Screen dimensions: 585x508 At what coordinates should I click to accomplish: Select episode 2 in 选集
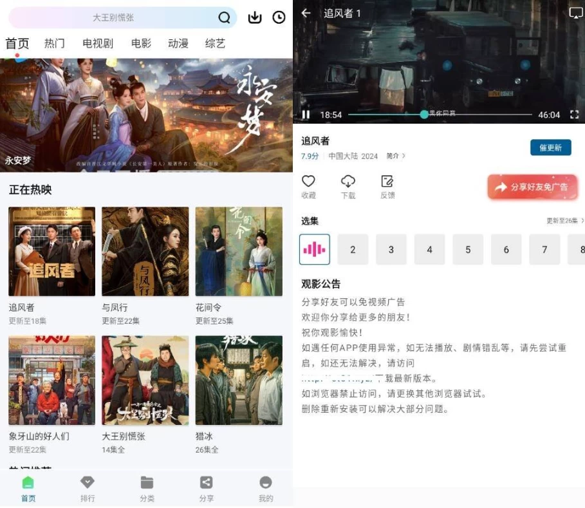pos(353,249)
